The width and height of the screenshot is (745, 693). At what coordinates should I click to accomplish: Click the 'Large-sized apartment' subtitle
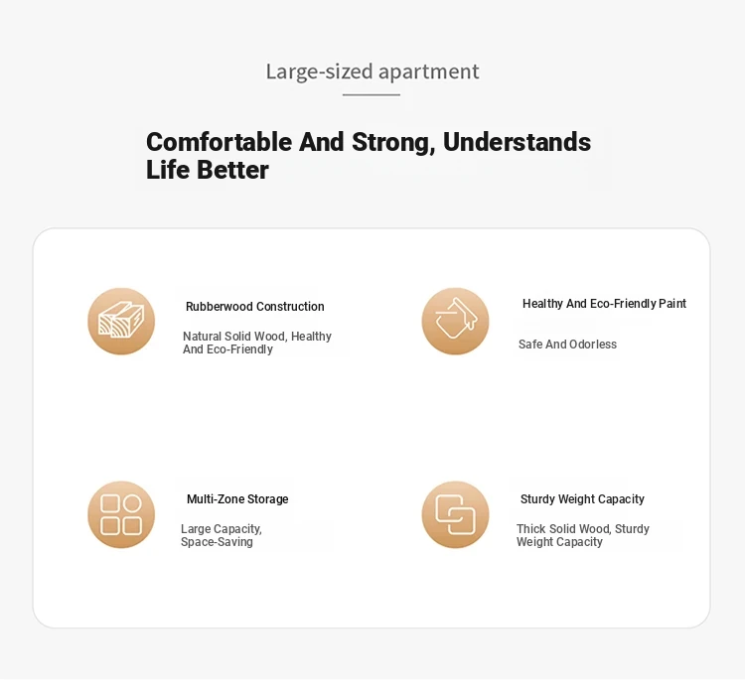click(372, 71)
